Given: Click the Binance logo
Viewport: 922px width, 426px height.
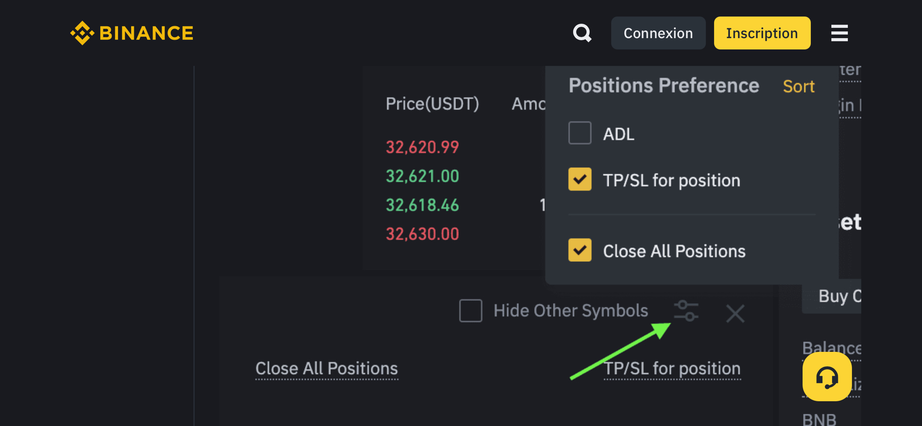Looking at the screenshot, I should 132,33.
